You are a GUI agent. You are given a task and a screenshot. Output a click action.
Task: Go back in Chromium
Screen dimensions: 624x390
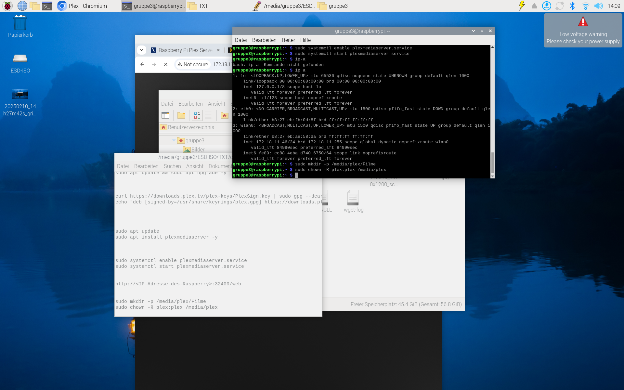142,64
